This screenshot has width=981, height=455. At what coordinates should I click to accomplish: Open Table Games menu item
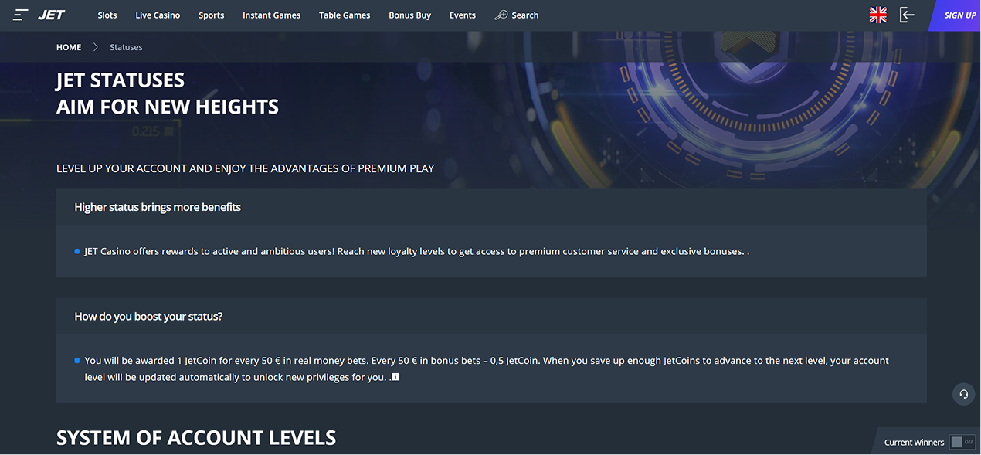(345, 15)
